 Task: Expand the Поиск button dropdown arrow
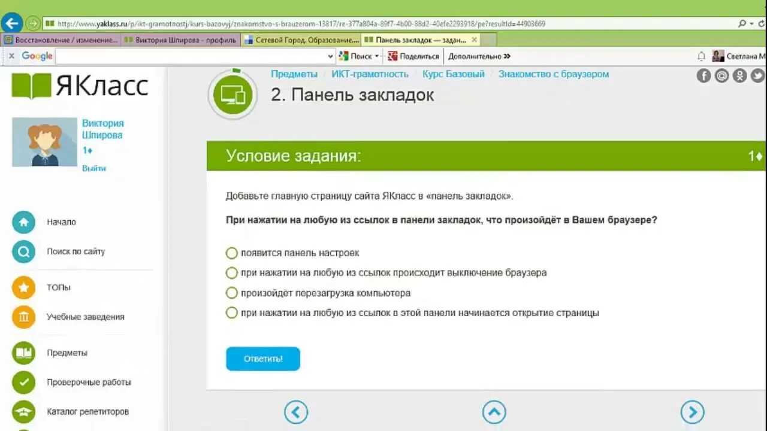click(377, 56)
